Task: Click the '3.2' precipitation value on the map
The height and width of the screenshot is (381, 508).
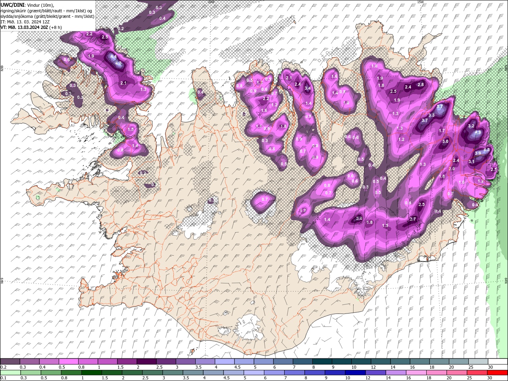Action: 471,126
